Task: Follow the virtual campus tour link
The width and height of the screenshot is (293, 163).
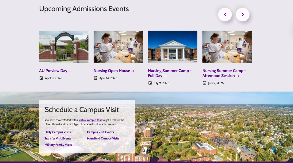Action: (x=90, y=120)
